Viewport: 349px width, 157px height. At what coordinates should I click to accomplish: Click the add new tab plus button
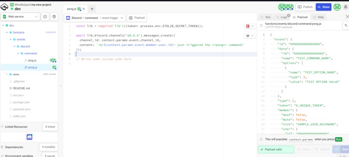(x=92, y=9)
